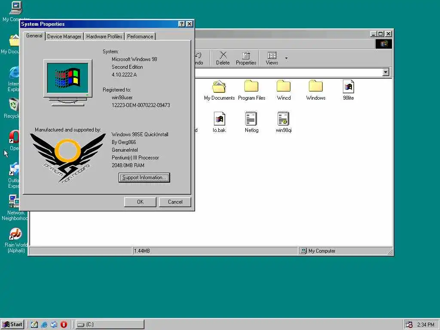440x330 pixels.
Task: Click the Explorer window resize grip
Action: point(390,252)
